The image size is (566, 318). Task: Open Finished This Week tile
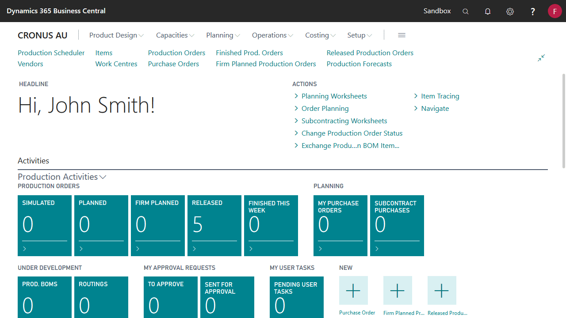coord(271,226)
